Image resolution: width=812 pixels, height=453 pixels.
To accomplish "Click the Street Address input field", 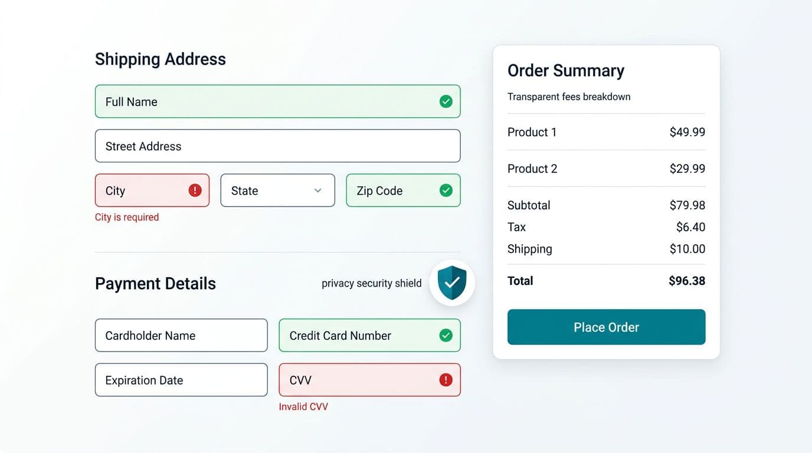I will coord(277,146).
